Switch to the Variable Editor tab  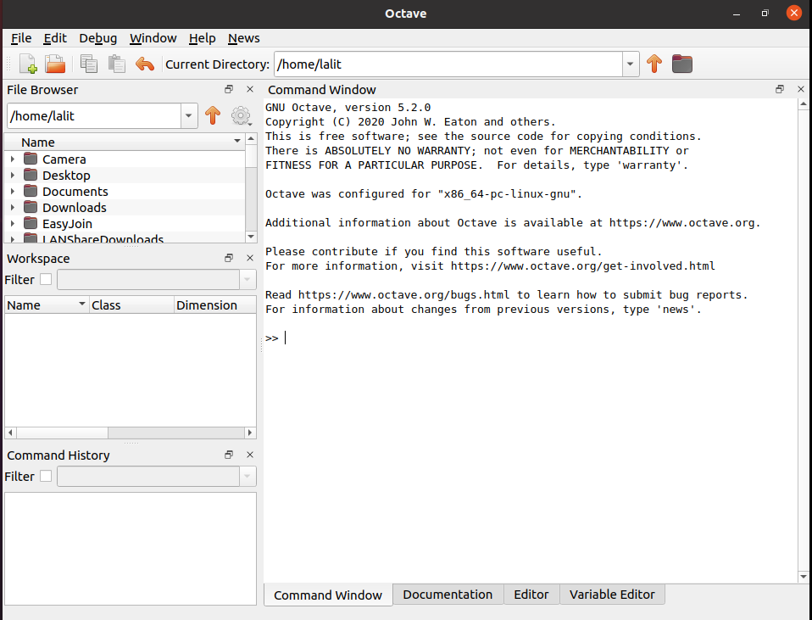(x=612, y=594)
